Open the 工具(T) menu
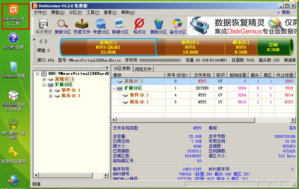299x189 pixels. pos(93,12)
